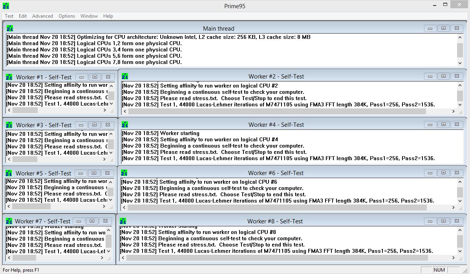The image size is (470, 274).
Task: Maximize the Worker #3 child window
Action: pyautogui.click(x=94, y=125)
